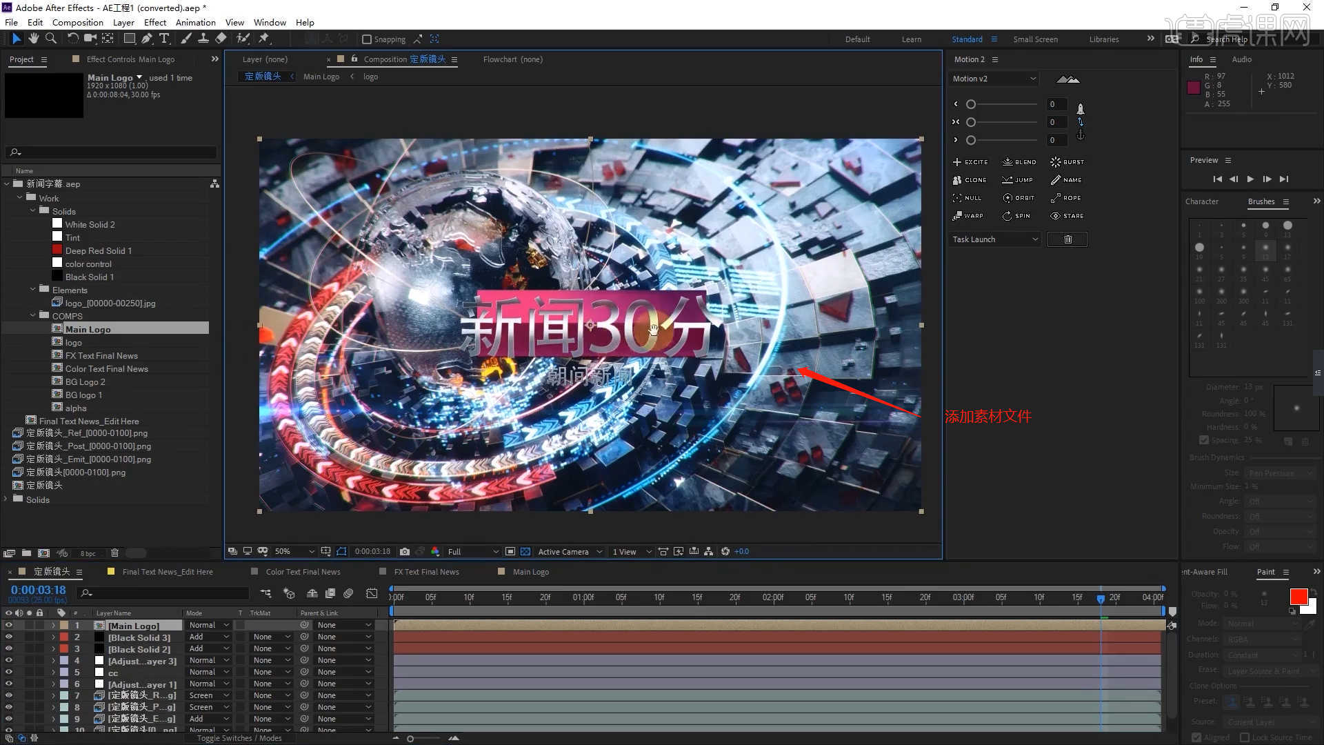The width and height of the screenshot is (1324, 745).
Task: Open the 1 View layout dropdown
Action: [x=632, y=552]
